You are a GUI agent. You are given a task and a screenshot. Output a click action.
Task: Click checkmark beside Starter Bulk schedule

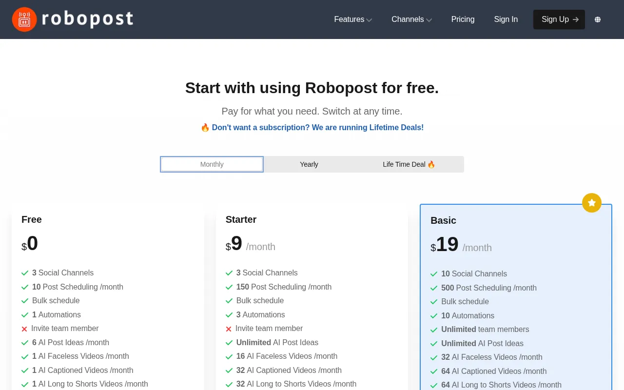[229, 301]
